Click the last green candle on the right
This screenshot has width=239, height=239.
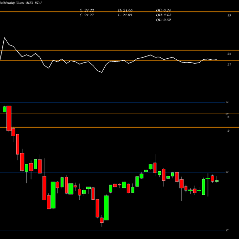[x=217, y=181]
